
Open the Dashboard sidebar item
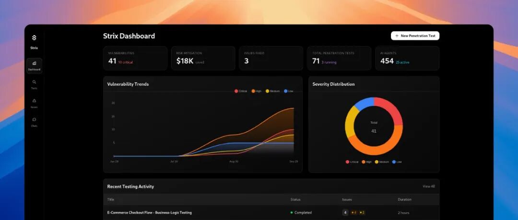pyautogui.click(x=35, y=65)
